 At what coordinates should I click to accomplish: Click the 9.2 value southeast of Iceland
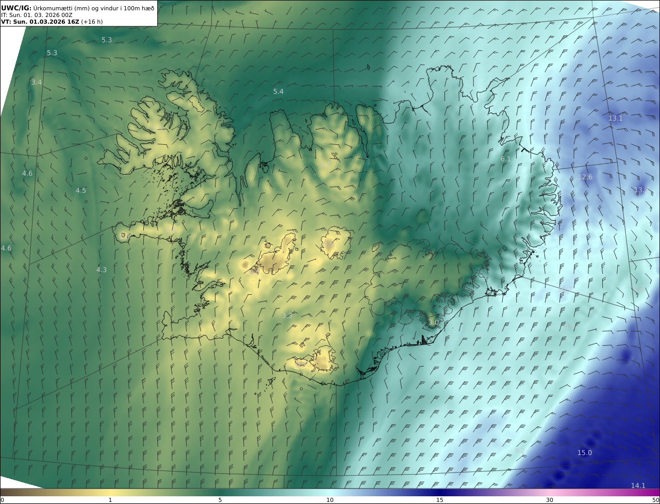(520, 450)
